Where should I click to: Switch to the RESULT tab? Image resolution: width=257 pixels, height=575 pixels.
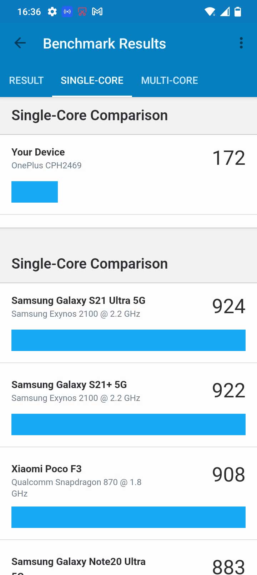pos(26,81)
